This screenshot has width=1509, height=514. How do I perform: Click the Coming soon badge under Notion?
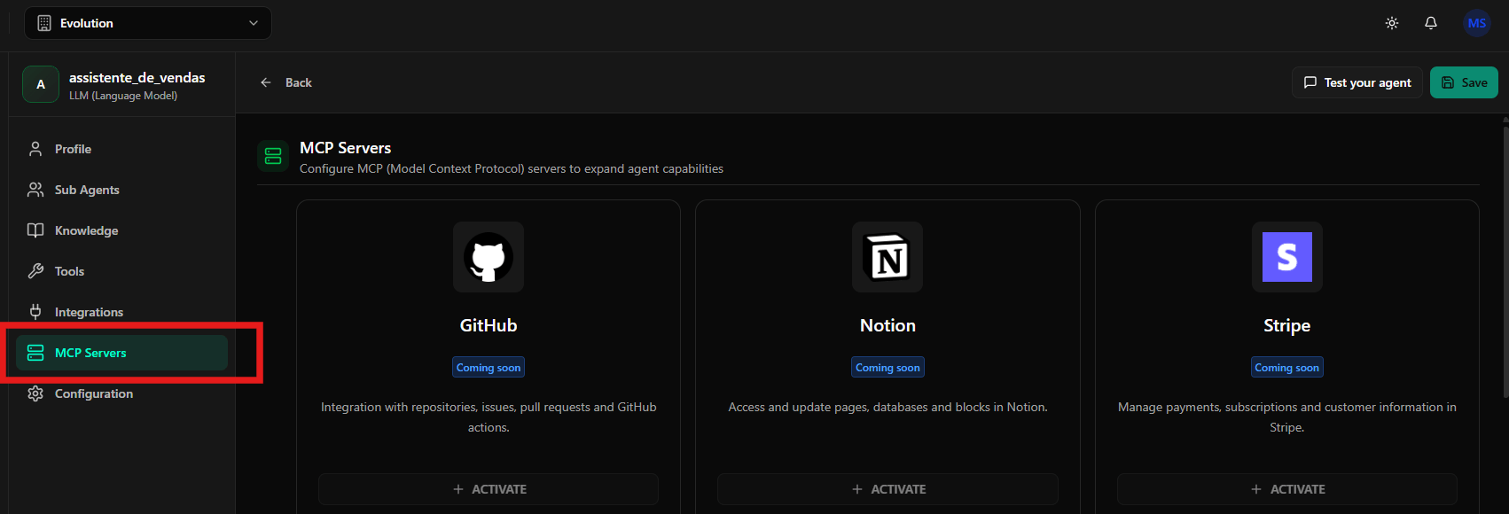coord(887,367)
